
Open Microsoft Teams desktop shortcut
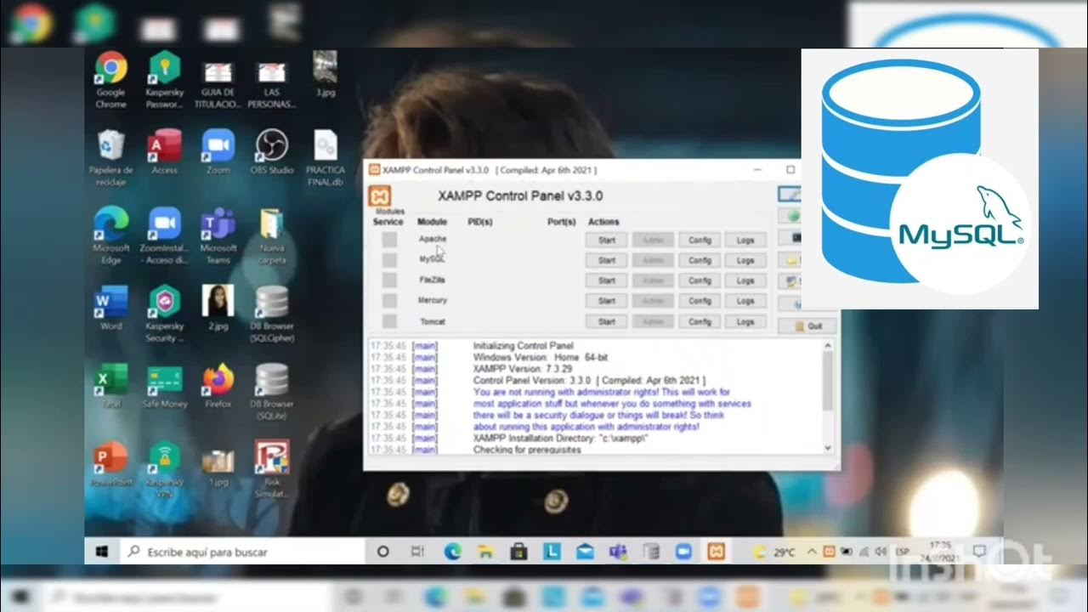click(x=218, y=224)
